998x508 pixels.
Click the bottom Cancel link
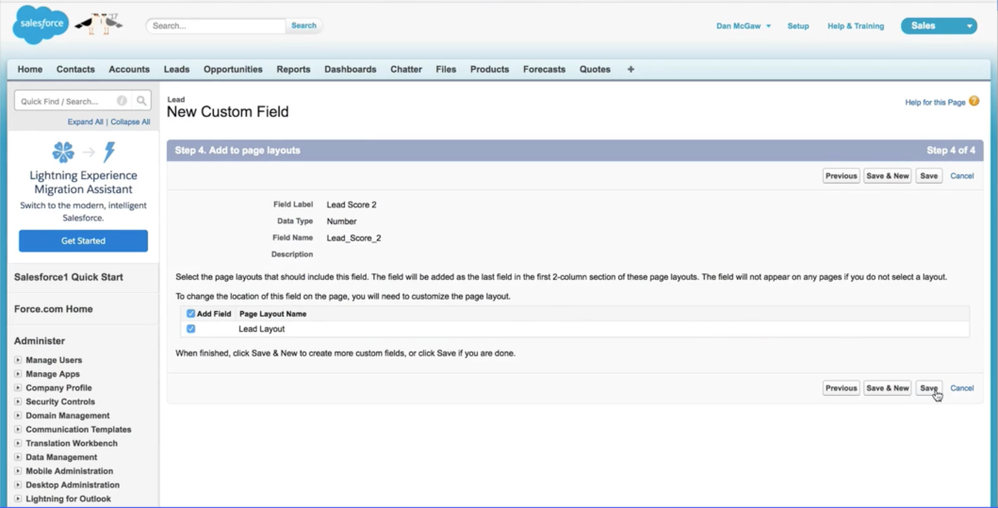(x=962, y=388)
